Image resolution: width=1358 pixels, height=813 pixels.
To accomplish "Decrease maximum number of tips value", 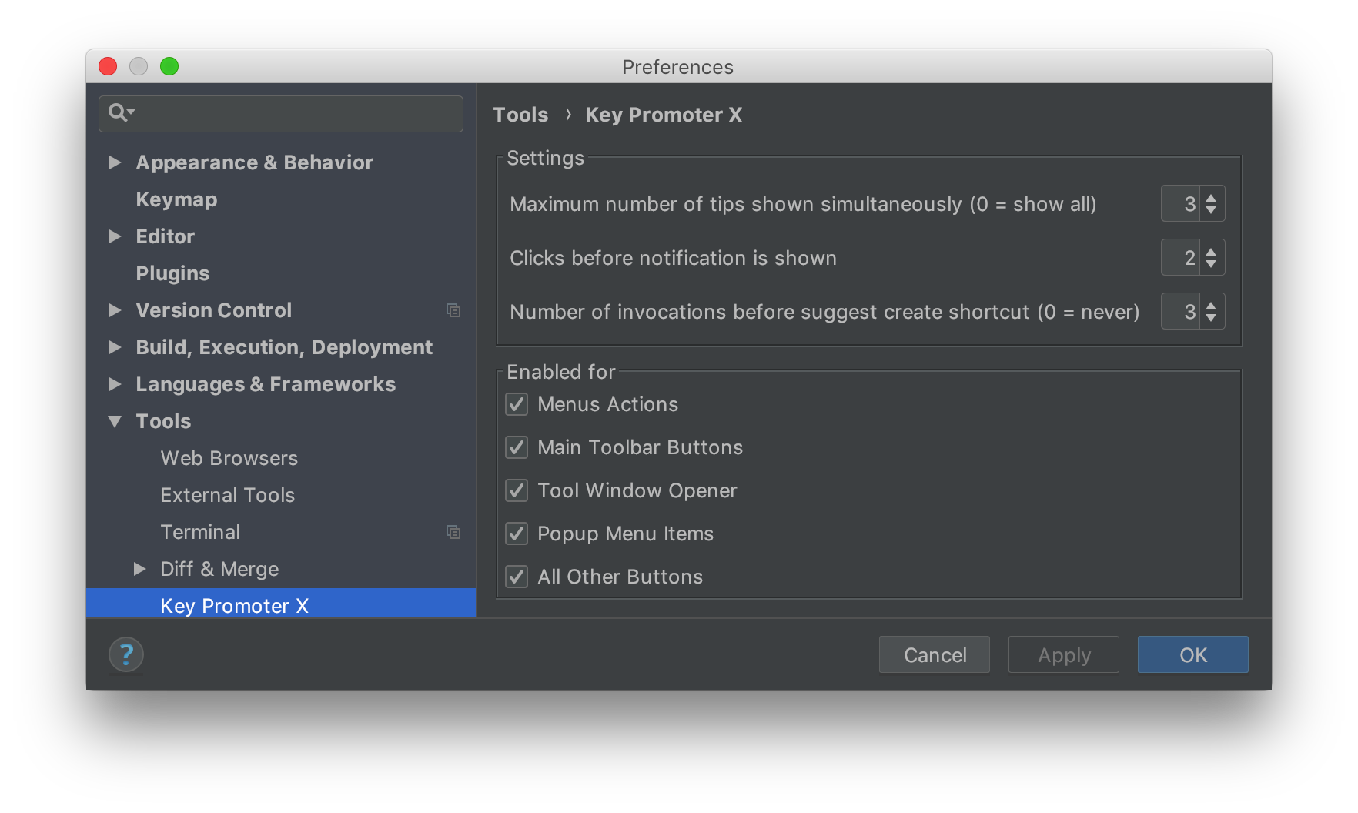I will click(x=1211, y=210).
